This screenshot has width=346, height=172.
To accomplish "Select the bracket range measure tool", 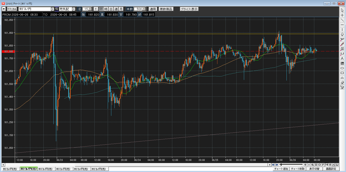I will [x=342, y=54].
